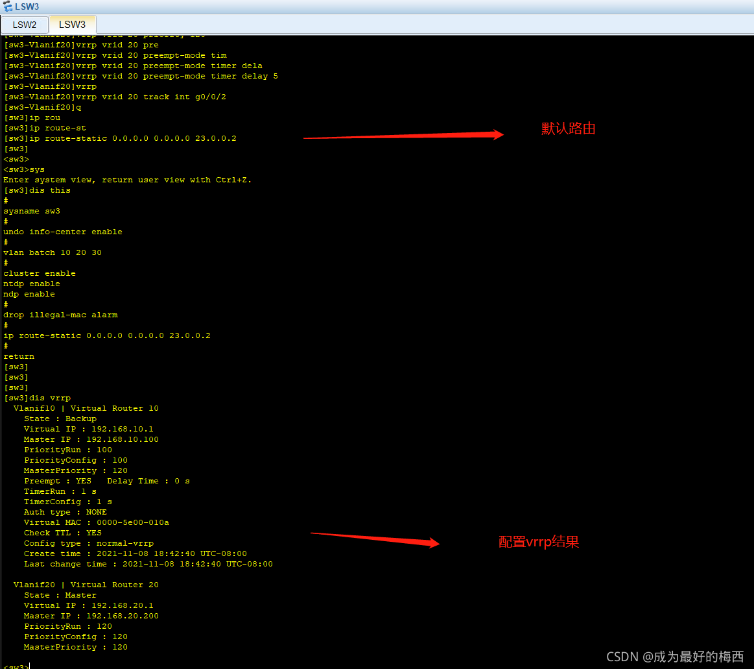Screen dimensions: 754x669
Task: Click 'Virtual IP : 192.168.20.1' line
Action: [88, 605]
